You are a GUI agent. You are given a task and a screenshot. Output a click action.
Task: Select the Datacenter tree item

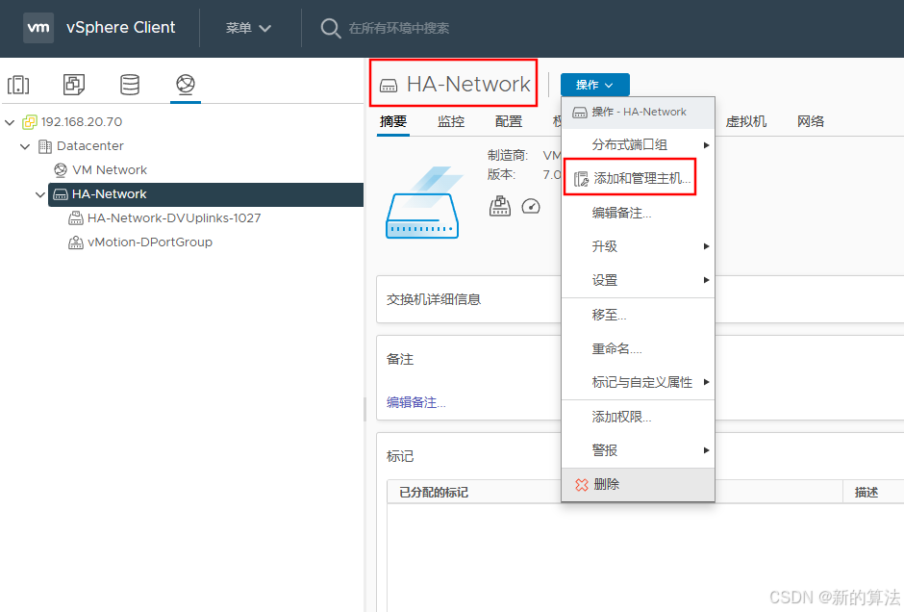click(90, 146)
